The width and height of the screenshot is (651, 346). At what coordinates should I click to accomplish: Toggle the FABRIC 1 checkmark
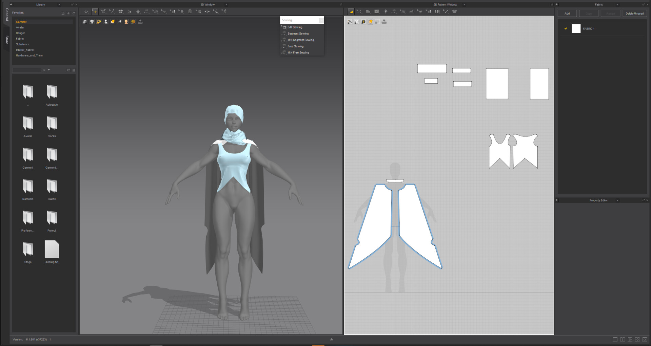pyautogui.click(x=566, y=28)
